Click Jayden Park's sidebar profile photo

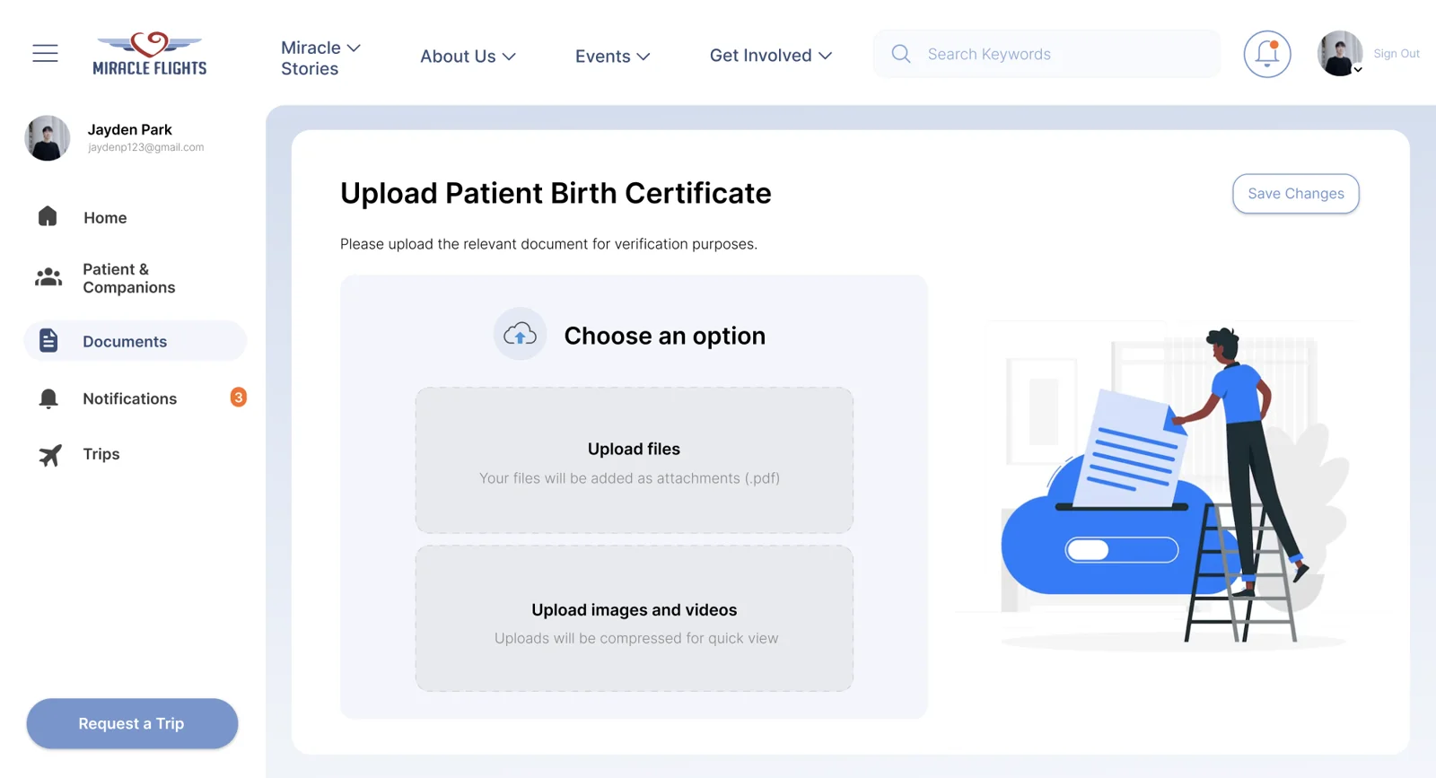48,138
